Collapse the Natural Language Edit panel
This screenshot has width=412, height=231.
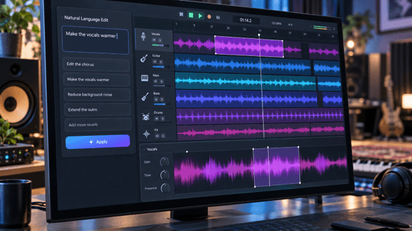pos(62,18)
